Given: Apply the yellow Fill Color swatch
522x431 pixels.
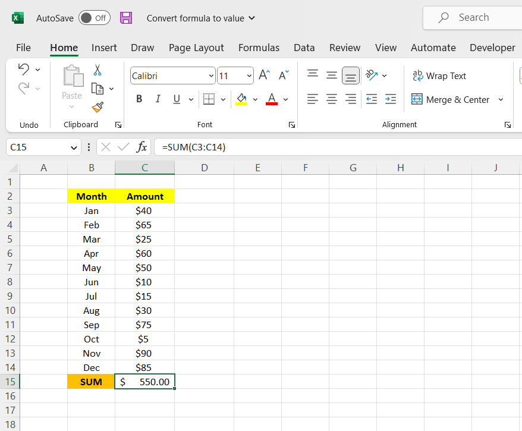Looking at the screenshot, I should pos(241,99).
